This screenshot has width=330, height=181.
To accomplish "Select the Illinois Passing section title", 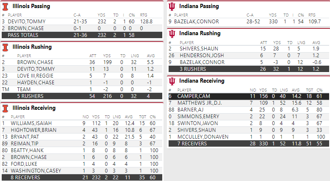I will point(31,7).
